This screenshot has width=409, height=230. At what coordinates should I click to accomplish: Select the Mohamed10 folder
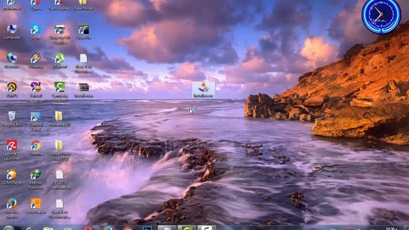coord(59,119)
